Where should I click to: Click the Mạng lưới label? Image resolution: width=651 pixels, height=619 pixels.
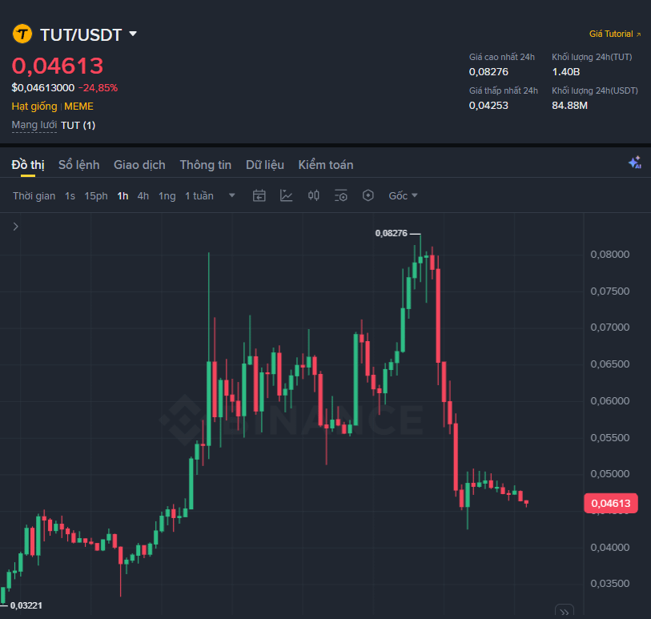(x=34, y=125)
